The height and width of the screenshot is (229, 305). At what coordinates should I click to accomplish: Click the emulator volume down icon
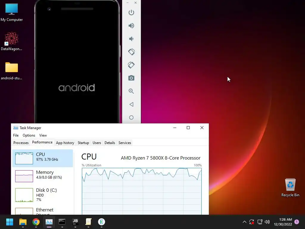[131, 39]
